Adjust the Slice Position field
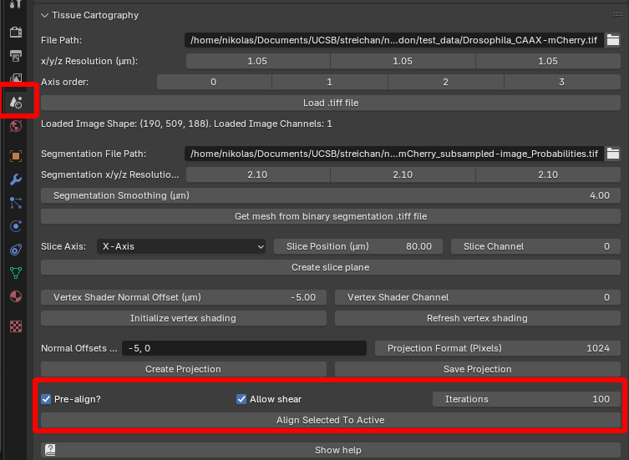629x460 pixels. 358,246
